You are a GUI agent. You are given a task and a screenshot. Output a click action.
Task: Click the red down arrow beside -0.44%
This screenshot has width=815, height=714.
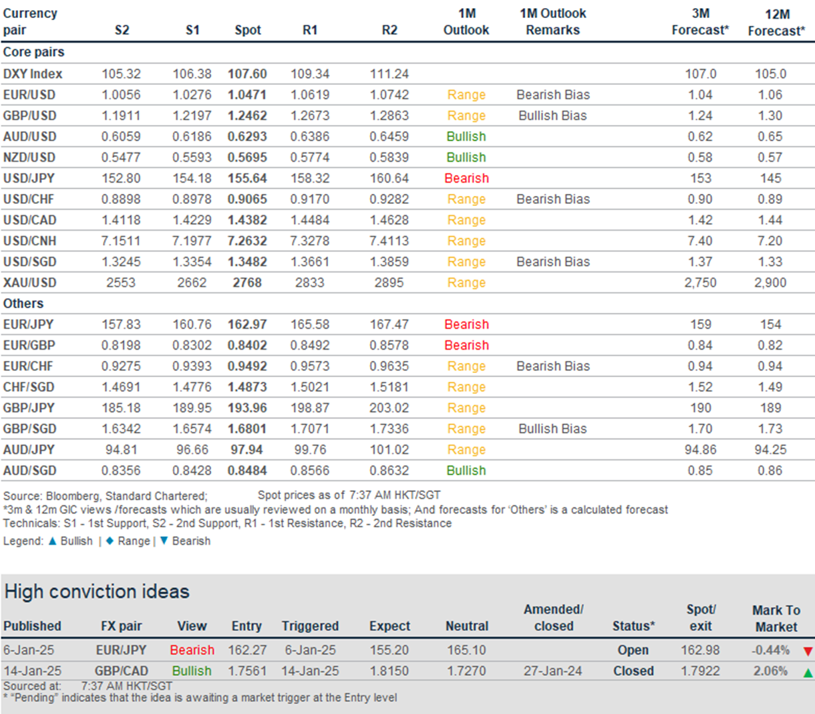click(808, 650)
